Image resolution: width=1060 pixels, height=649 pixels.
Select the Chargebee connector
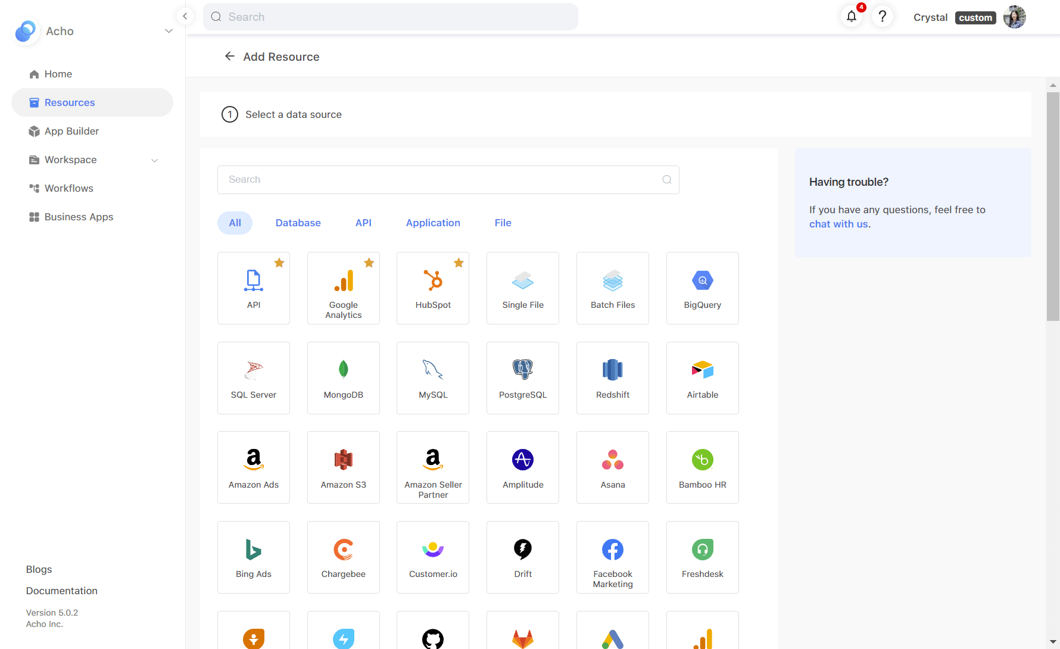(344, 557)
